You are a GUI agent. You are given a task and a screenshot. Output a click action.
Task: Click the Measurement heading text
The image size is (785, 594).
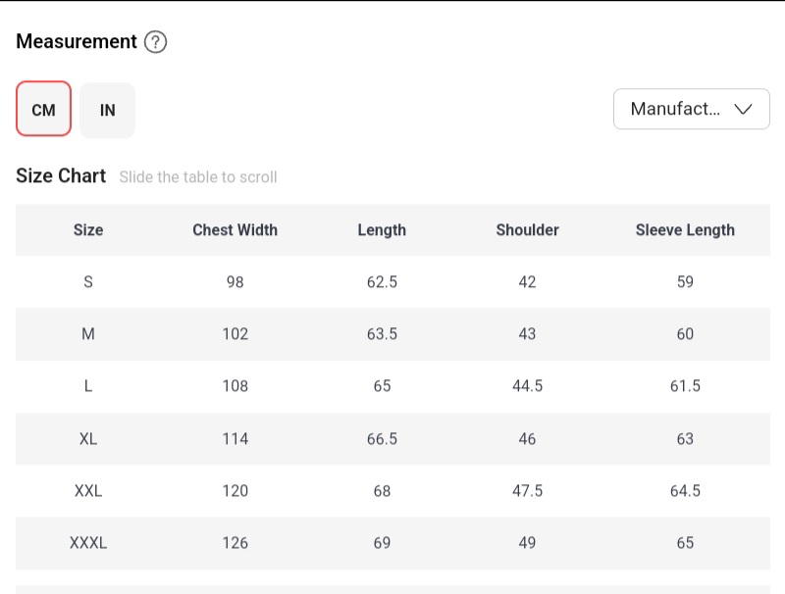[77, 42]
